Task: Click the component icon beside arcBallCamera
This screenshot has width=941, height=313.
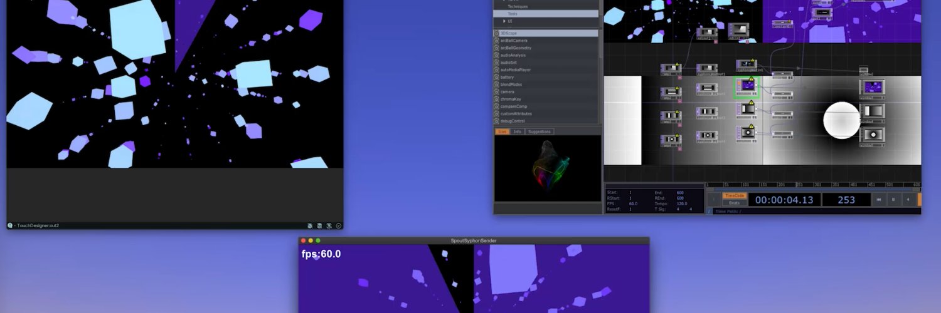Action: click(x=497, y=41)
